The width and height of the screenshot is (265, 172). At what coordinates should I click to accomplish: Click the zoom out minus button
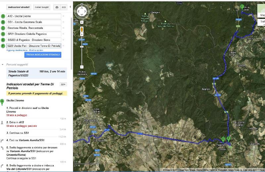[x=82, y=67]
